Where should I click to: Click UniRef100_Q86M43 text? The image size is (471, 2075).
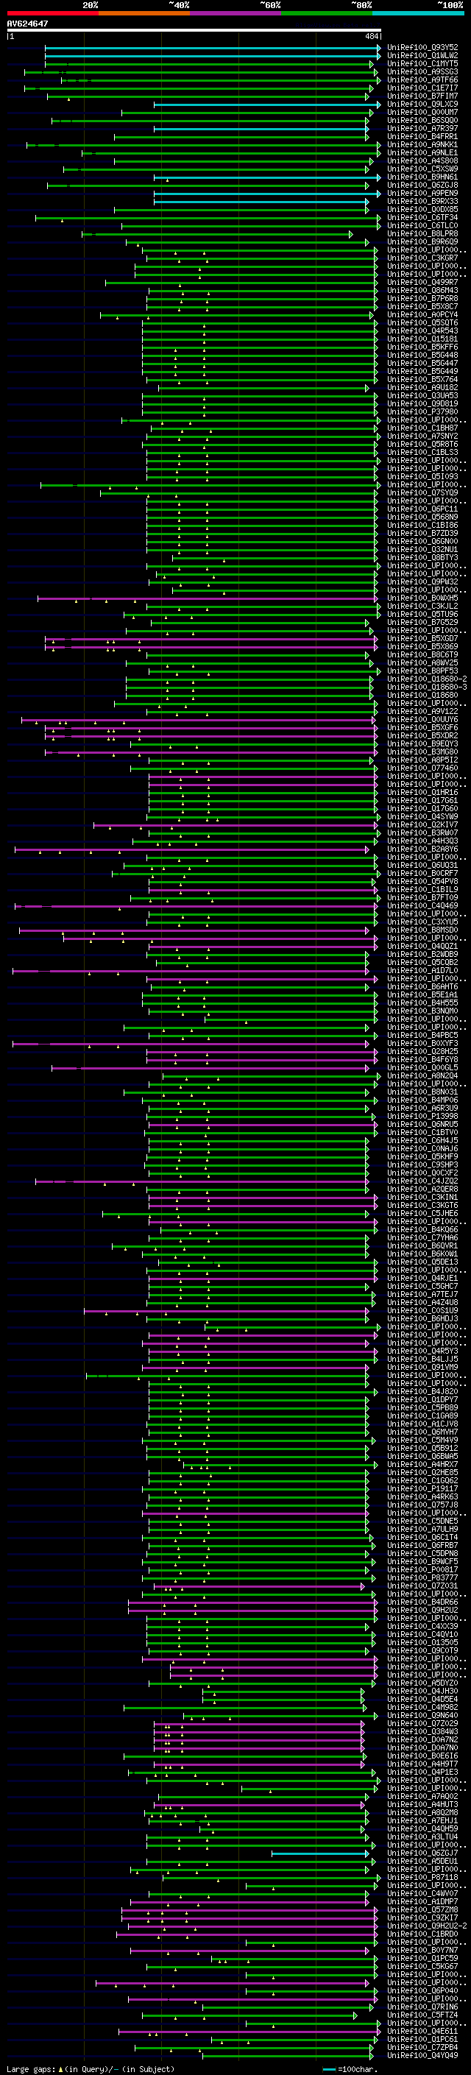[x=422, y=291]
